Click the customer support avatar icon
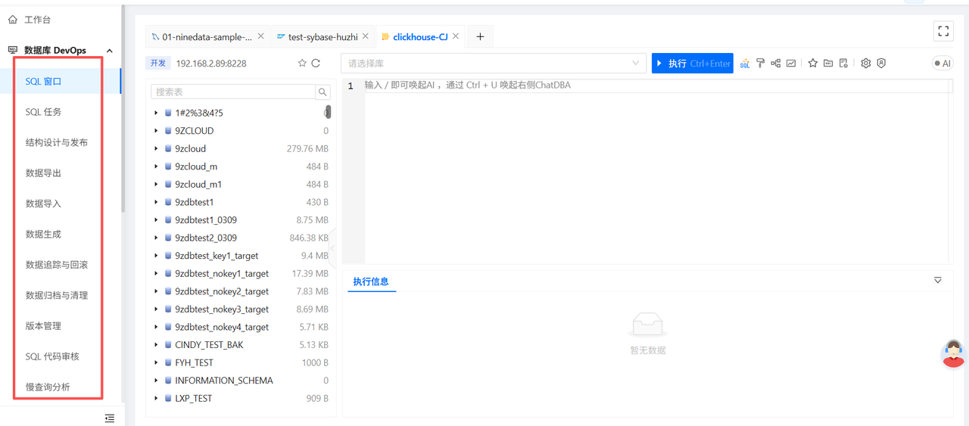The image size is (969, 426). point(954,354)
